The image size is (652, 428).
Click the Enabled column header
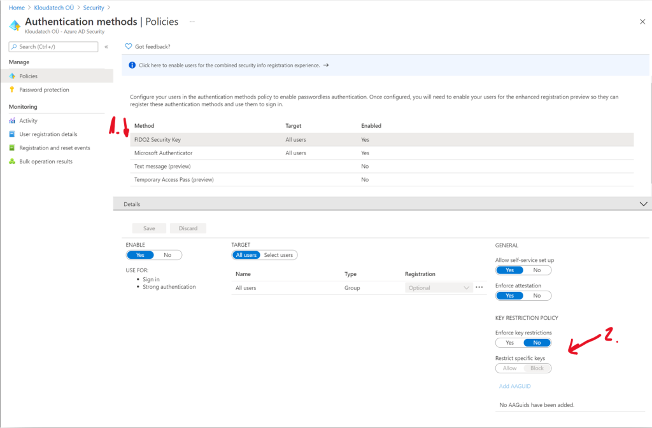(371, 126)
